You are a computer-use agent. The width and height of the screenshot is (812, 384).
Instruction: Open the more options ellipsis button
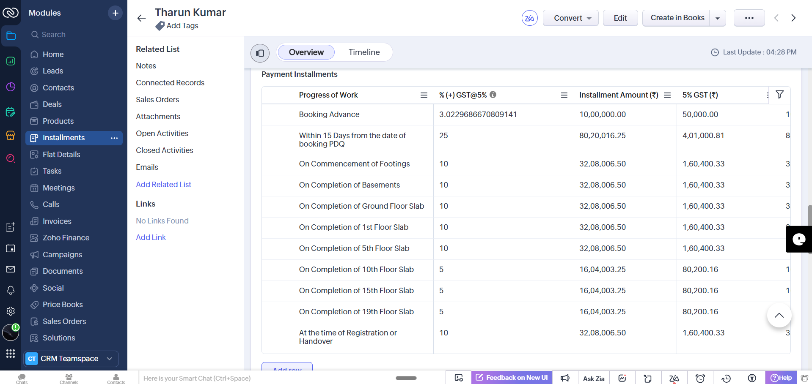click(x=749, y=18)
